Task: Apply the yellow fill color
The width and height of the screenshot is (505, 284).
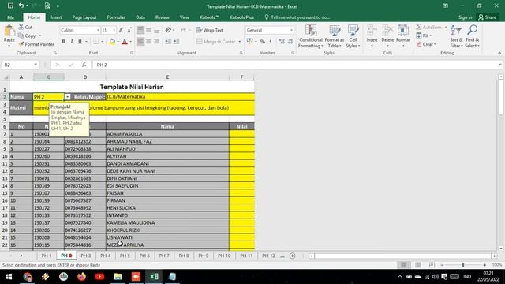Action: (112, 42)
